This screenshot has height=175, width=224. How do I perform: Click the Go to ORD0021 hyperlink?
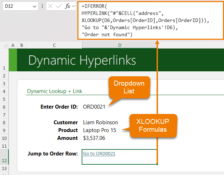[99, 154]
